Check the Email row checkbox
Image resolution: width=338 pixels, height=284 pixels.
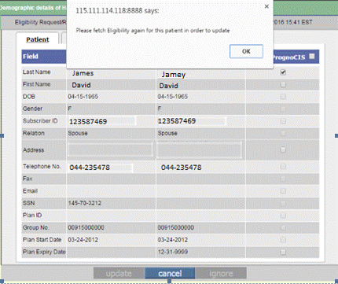(283, 191)
